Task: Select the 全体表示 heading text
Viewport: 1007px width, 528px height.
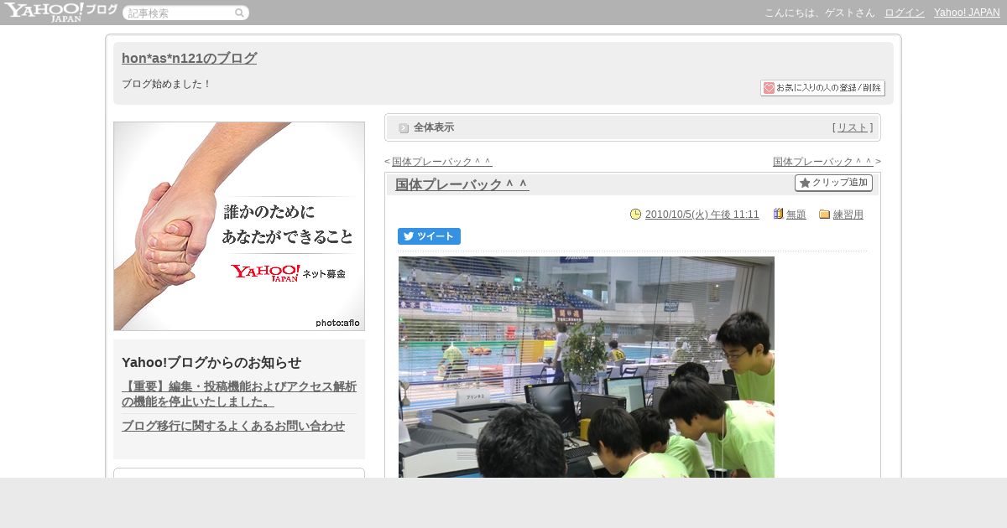Action: (x=434, y=127)
